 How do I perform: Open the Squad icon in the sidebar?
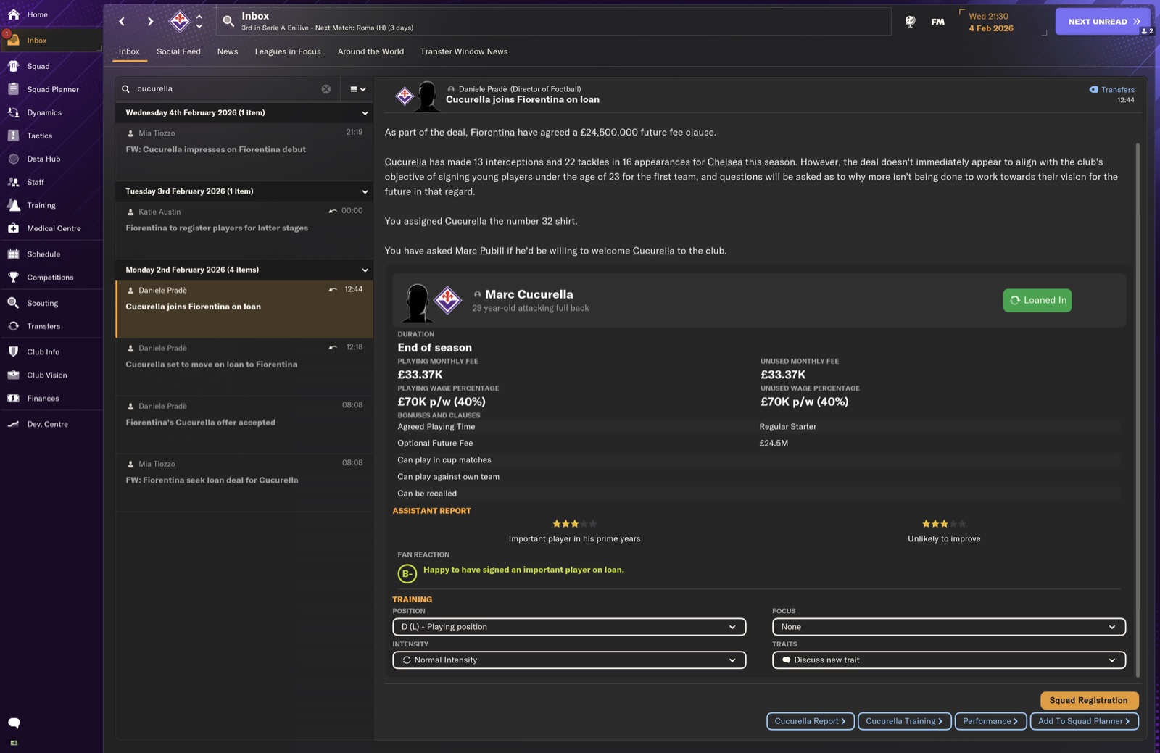[13, 66]
